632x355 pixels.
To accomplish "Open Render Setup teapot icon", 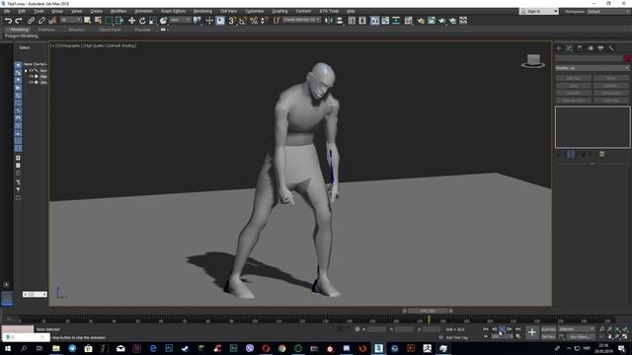I will tap(421, 20).
